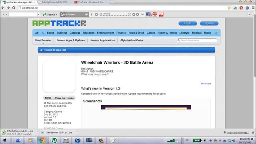Click the round button left of No Torrents

[96, 14]
